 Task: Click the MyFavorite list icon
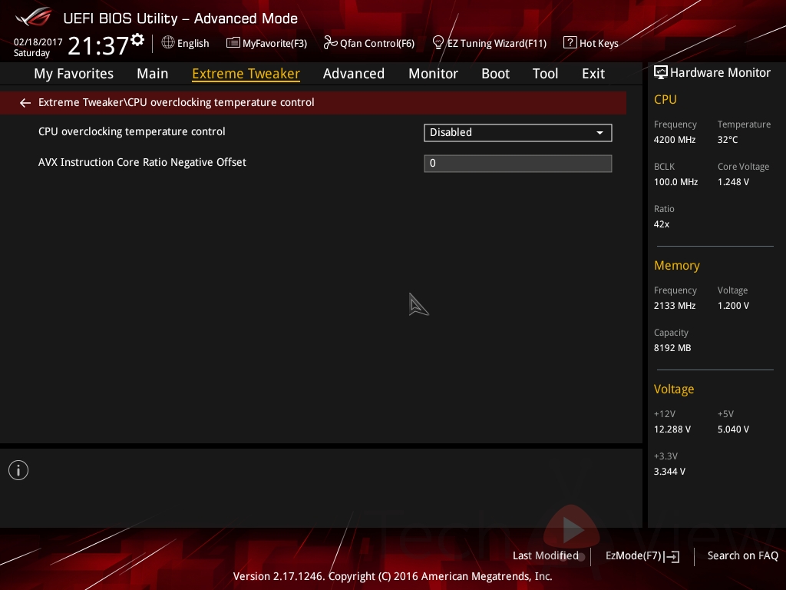pos(233,43)
